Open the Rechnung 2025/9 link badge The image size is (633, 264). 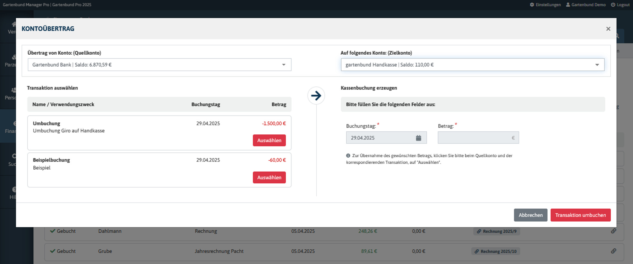[x=496, y=231]
